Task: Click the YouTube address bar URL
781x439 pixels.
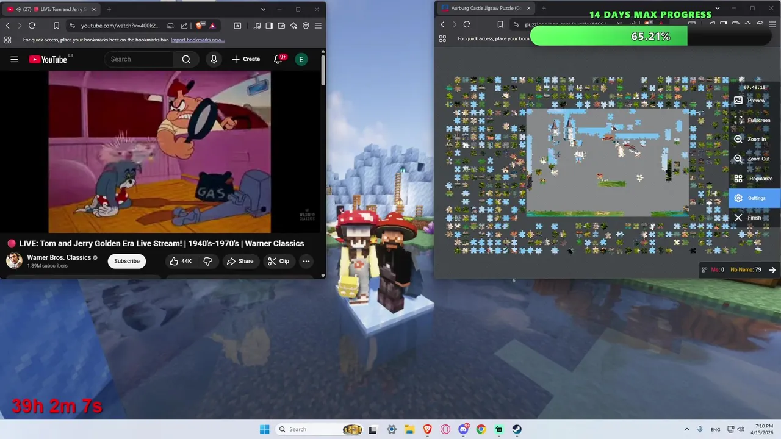Action: tap(120, 26)
